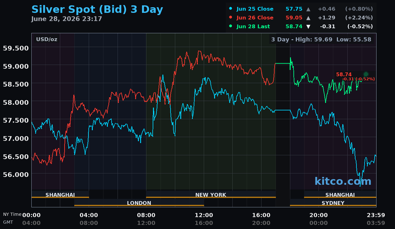This screenshot has width=395, height=229.
Task: Click the June 28, 2026 23:17 timestamp
Action: 66,19
